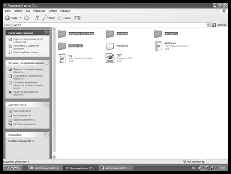Viewport: 231px width, 174px height.
Task: Select the TEST XML document icon
Action: coord(110,58)
